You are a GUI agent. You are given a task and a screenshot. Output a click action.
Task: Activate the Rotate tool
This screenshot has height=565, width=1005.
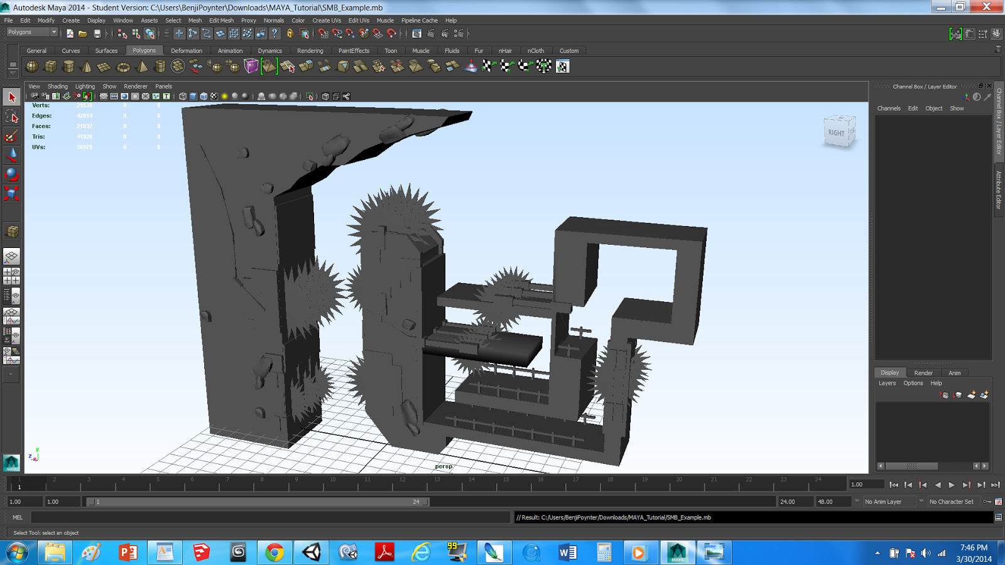pos(11,174)
